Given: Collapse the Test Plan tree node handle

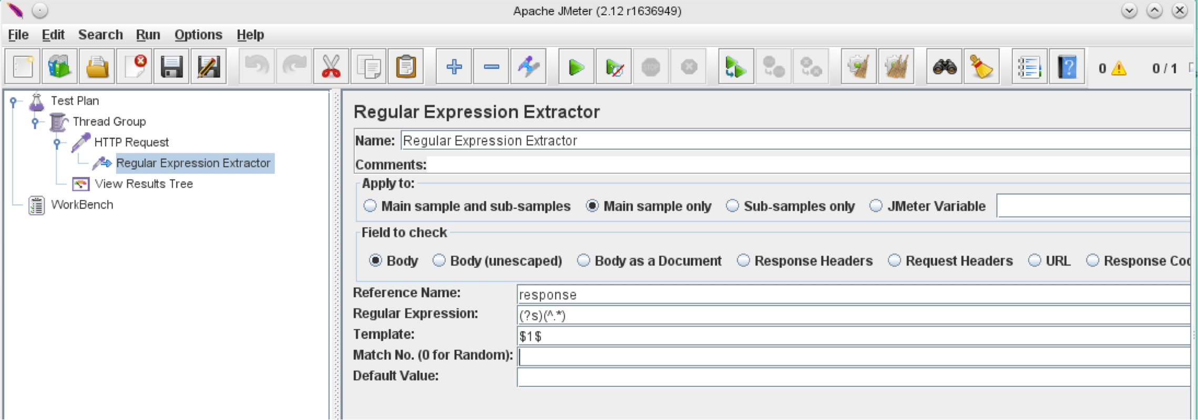Looking at the screenshot, I should 14,101.
